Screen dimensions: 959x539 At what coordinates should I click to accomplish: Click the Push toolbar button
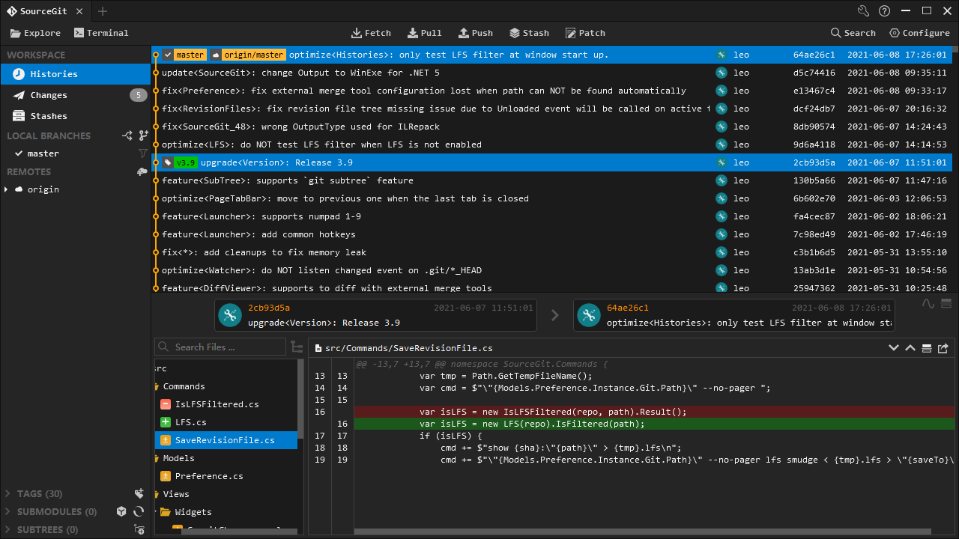point(475,33)
